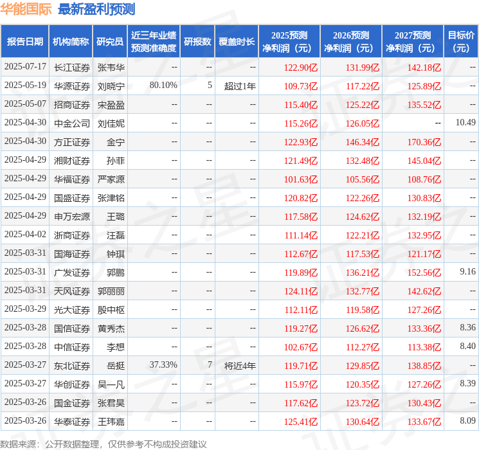Click 近三年业绩预测准确度 column header
Image resolution: width=479 pixels, height=450 pixels.
click(154, 41)
